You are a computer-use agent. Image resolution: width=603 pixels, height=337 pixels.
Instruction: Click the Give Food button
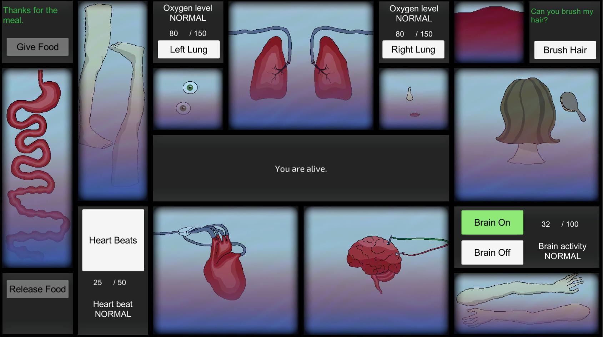pyautogui.click(x=37, y=47)
